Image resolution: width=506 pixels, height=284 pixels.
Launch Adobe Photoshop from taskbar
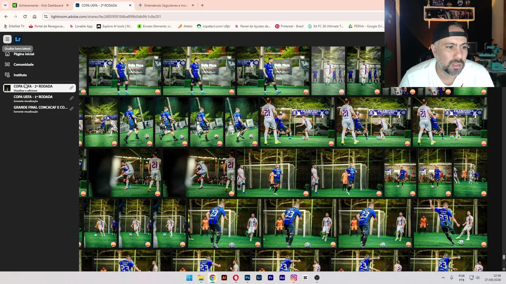(247, 278)
